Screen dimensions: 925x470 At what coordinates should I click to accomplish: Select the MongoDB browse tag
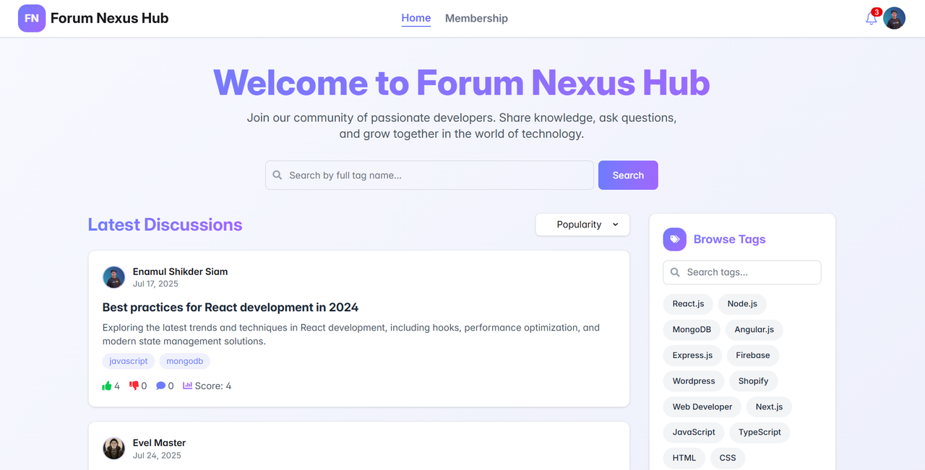[692, 330]
